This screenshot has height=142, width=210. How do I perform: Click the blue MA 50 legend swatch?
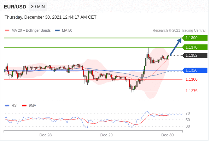58,30
